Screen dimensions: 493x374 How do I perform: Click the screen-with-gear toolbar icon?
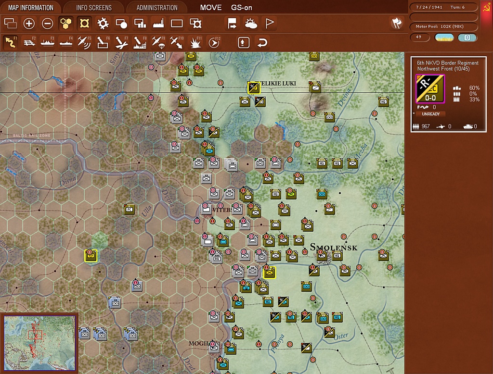(x=195, y=24)
